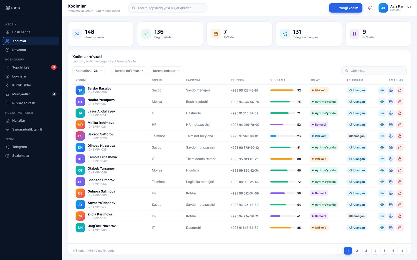This screenshot has height=260, width=417.
Task: Click the Bo'limlar layers icon card
Action: click(354, 34)
